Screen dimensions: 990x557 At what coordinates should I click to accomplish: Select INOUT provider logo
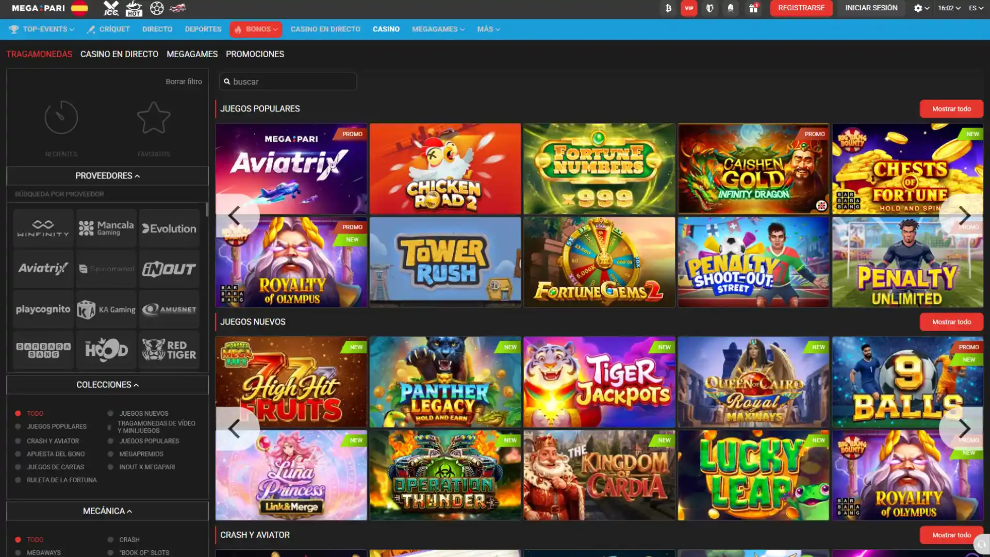coord(169,269)
